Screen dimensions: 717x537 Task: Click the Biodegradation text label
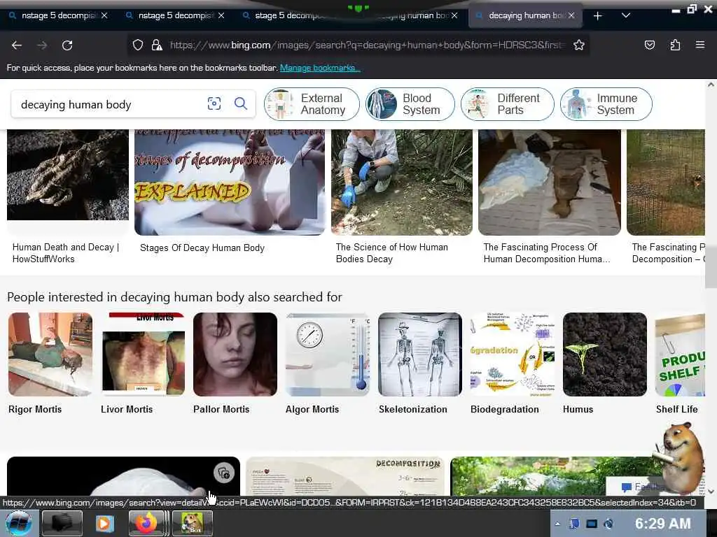click(505, 410)
